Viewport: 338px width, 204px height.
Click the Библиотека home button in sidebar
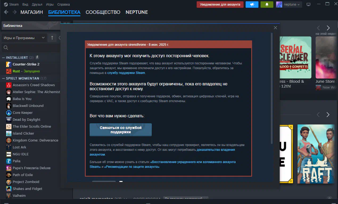(31, 26)
